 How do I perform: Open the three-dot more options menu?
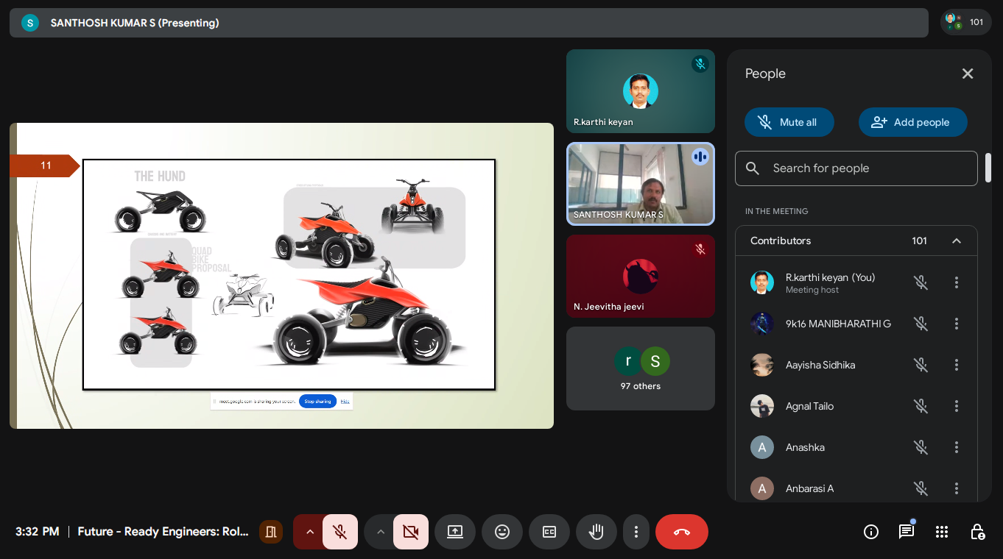pos(636,532)
